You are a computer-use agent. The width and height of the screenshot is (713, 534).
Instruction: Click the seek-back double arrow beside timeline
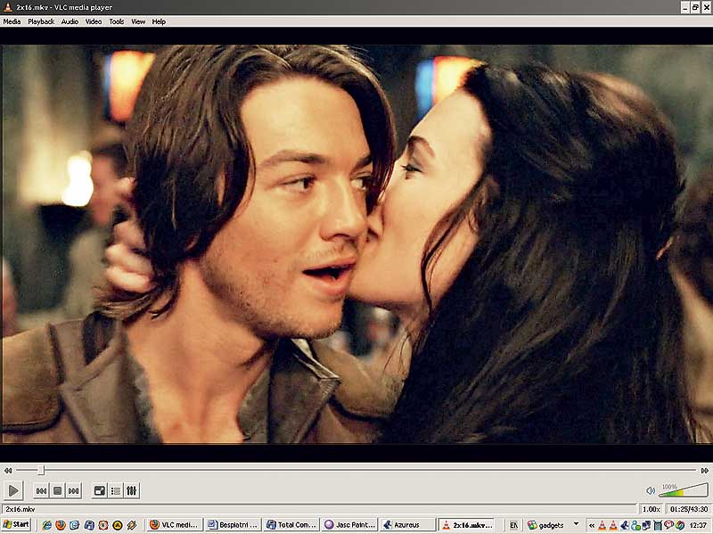pyautogui.click(x=8, y=471)
